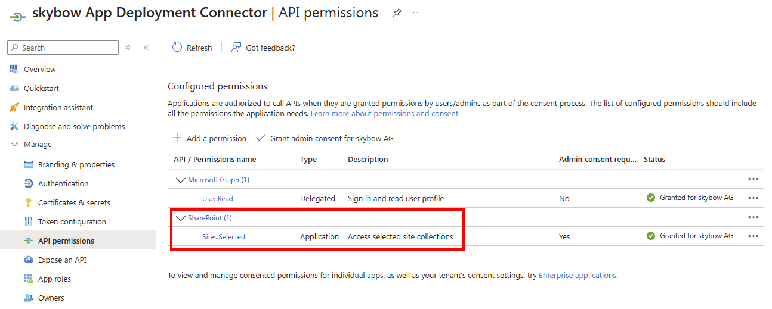Click the API / Permissions name column header
Viewport: 772px width, 309px height.
pyautogui.click(x=215, y=160)
